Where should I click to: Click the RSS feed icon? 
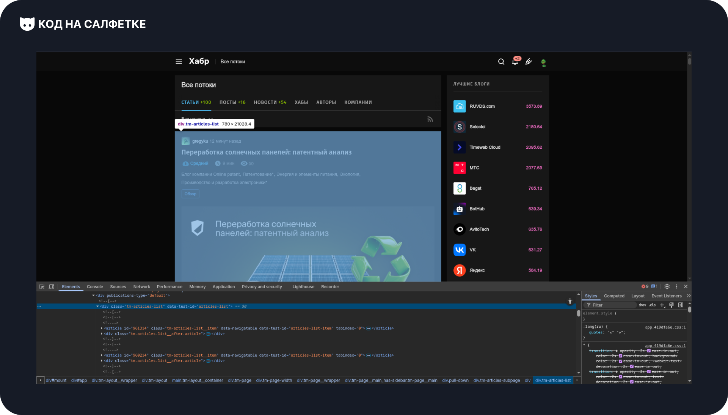click(430, 119)
